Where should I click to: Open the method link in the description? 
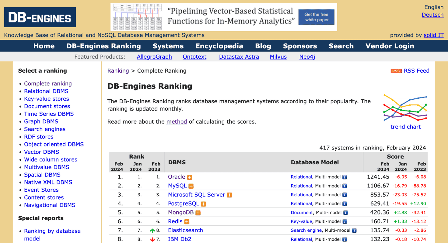coord(177,122)
